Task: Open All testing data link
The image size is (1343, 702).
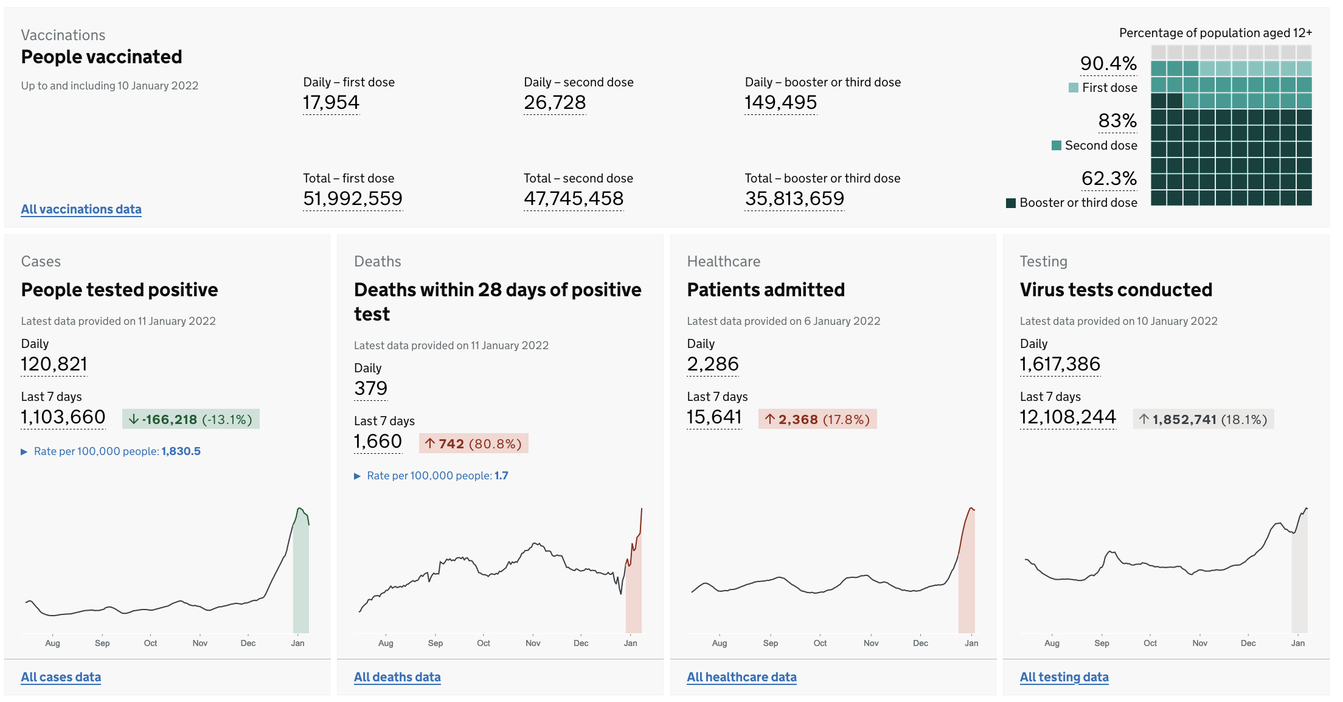Action: point(1064,677)
